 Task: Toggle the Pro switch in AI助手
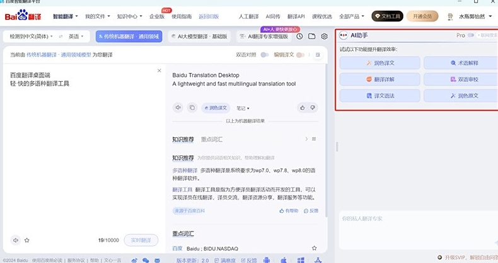point(471,35)
